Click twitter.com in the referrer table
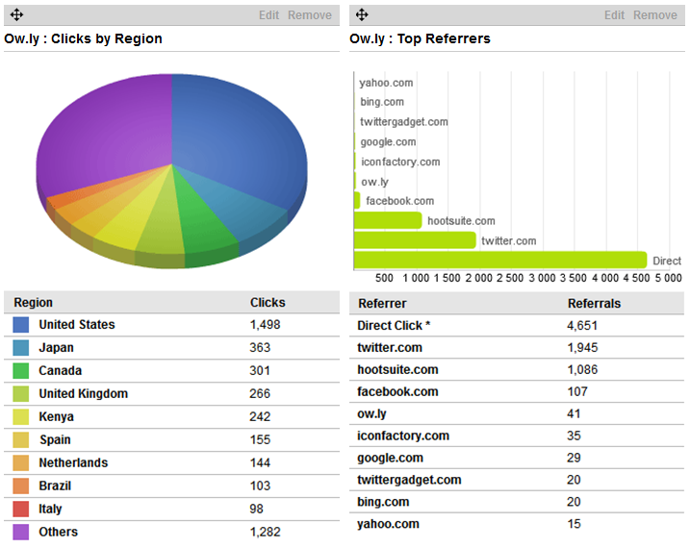This screenshot has width=690, height=548. click(x=390, y=348)
